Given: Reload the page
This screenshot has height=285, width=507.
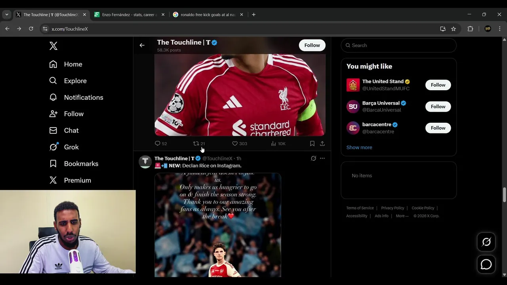Looking at the screenshot, I should [x=31, y=29].
